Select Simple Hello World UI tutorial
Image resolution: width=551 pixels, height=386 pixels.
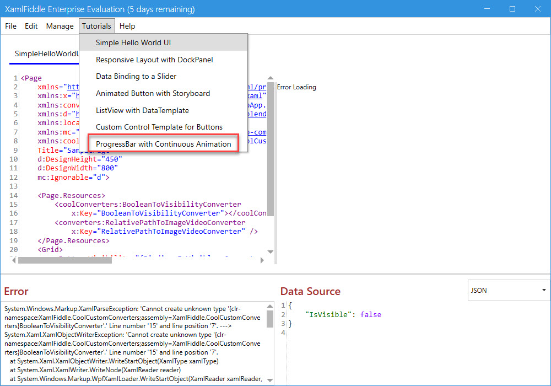point(163,42)
